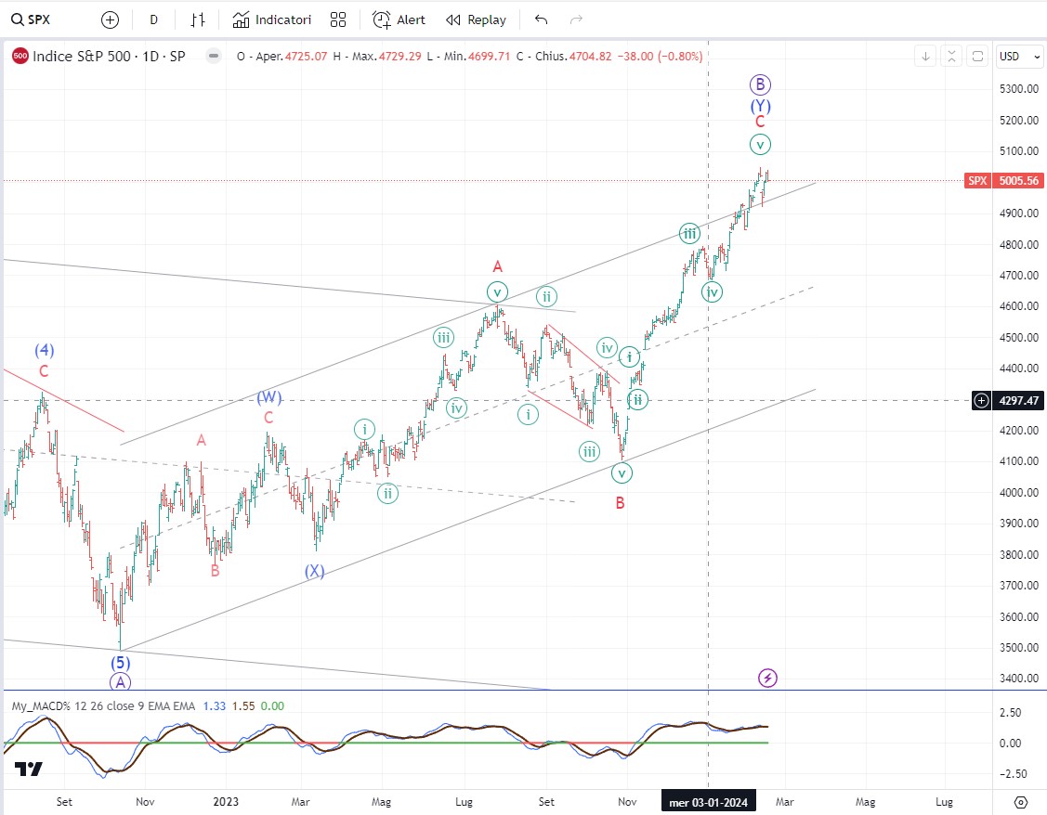This screenshot has width=1047, height=815.
Task: Click the mer 03-01-2024 date label
Action: click(709, 802)
